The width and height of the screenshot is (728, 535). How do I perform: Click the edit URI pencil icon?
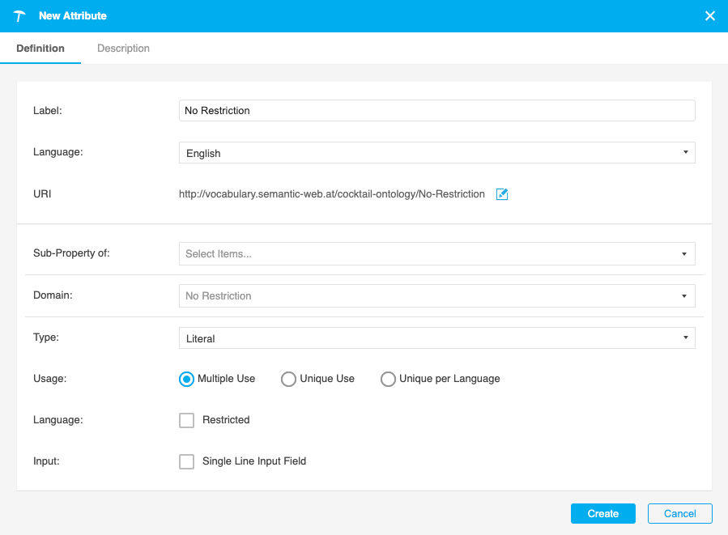pyautogui.click(x=502, y=194)
